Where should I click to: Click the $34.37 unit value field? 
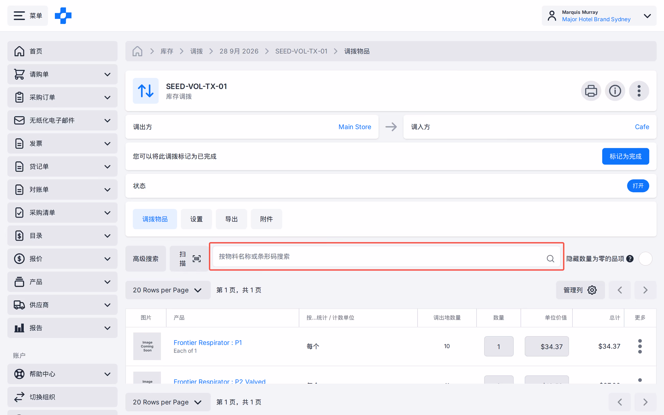coord(547,346)
